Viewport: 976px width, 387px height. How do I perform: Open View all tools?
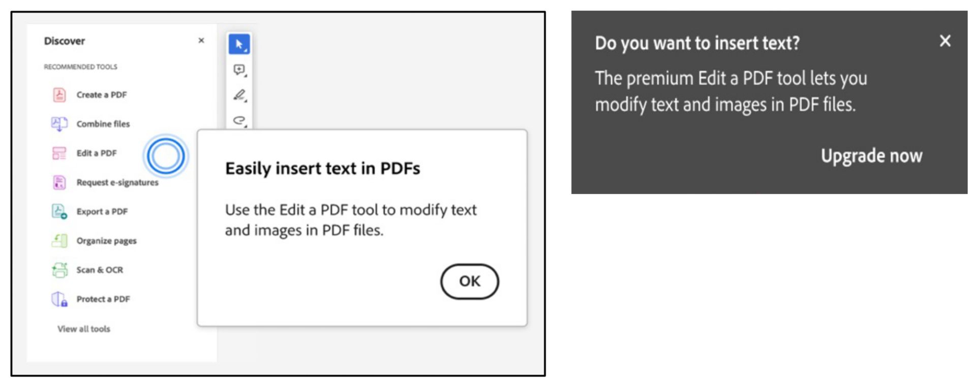click(x=84, y=329)
